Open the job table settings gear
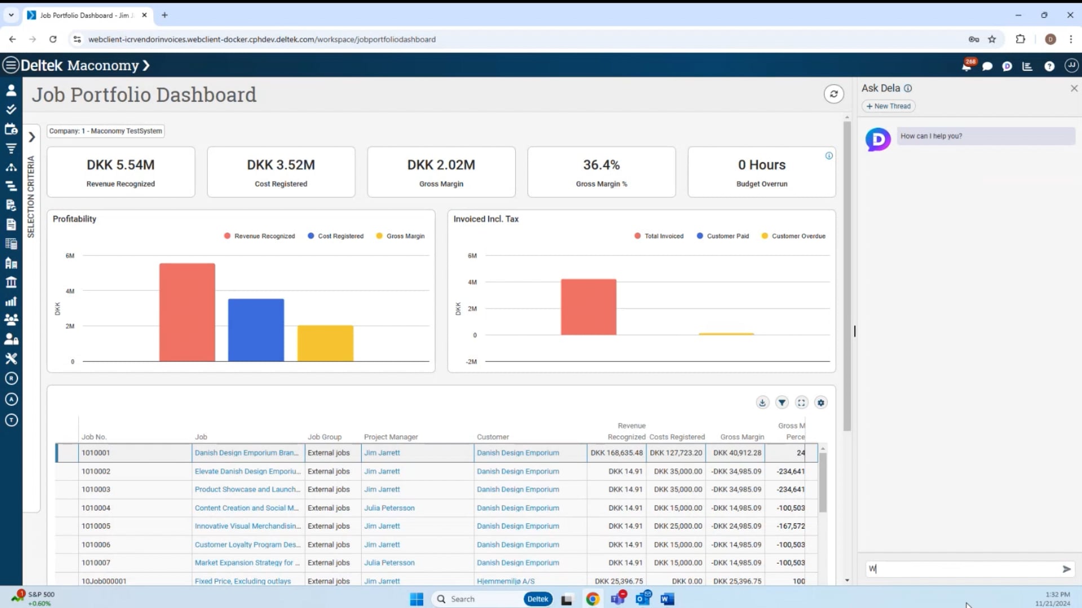 tap(821, 403)
